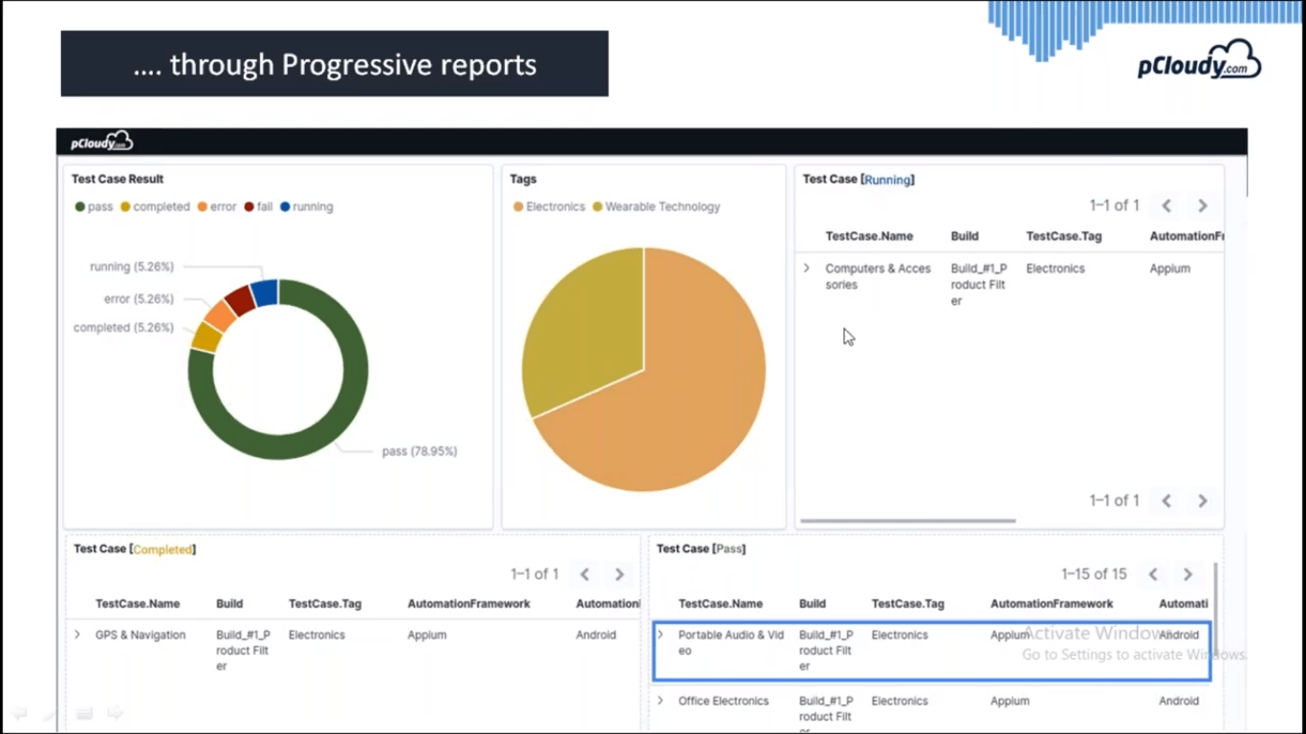The width and height of the screenshot is (1306, 734).
Task: Click previous page arrow at bottom of Running panel
Action: point(1165,500)
